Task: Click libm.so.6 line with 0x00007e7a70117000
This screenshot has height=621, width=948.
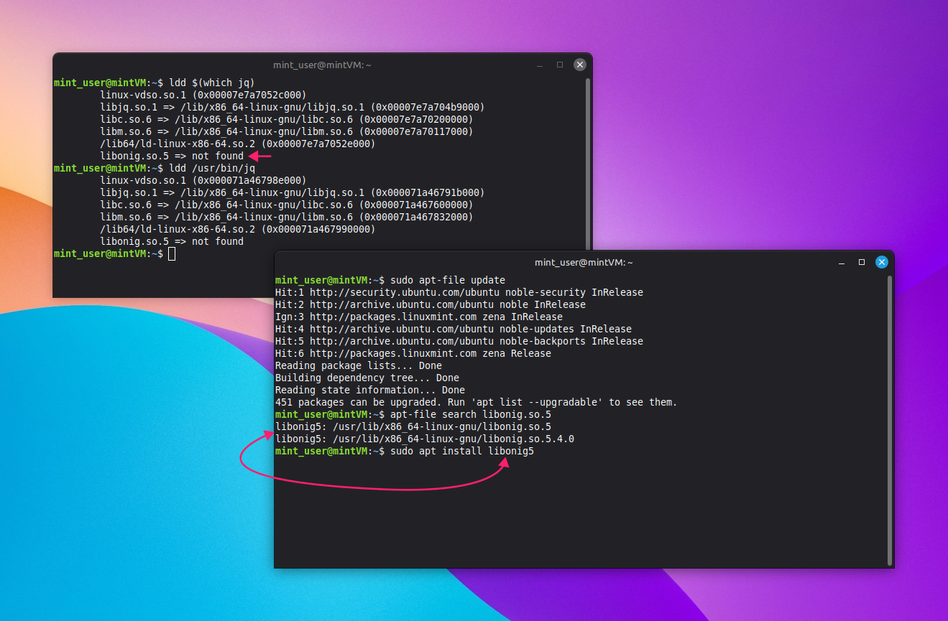Action: pos(287,131)
